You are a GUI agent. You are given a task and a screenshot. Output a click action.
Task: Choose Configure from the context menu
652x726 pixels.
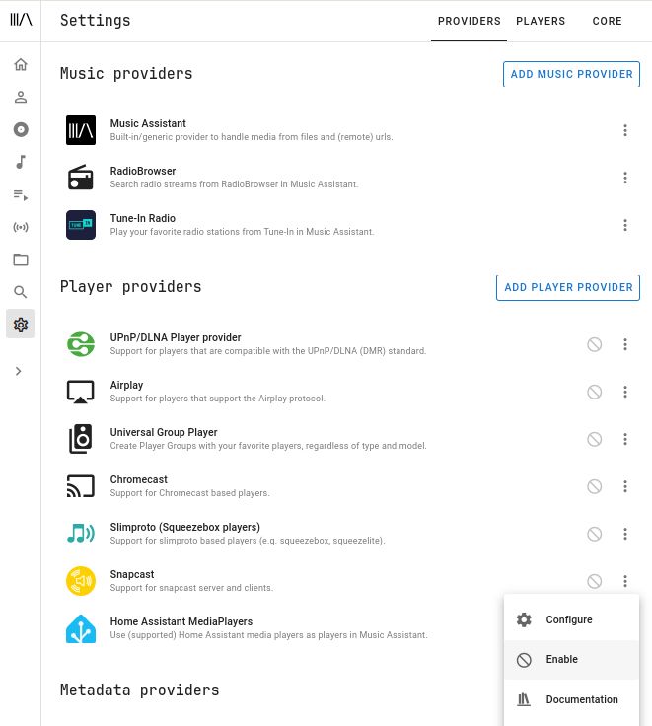pos(571,619)
